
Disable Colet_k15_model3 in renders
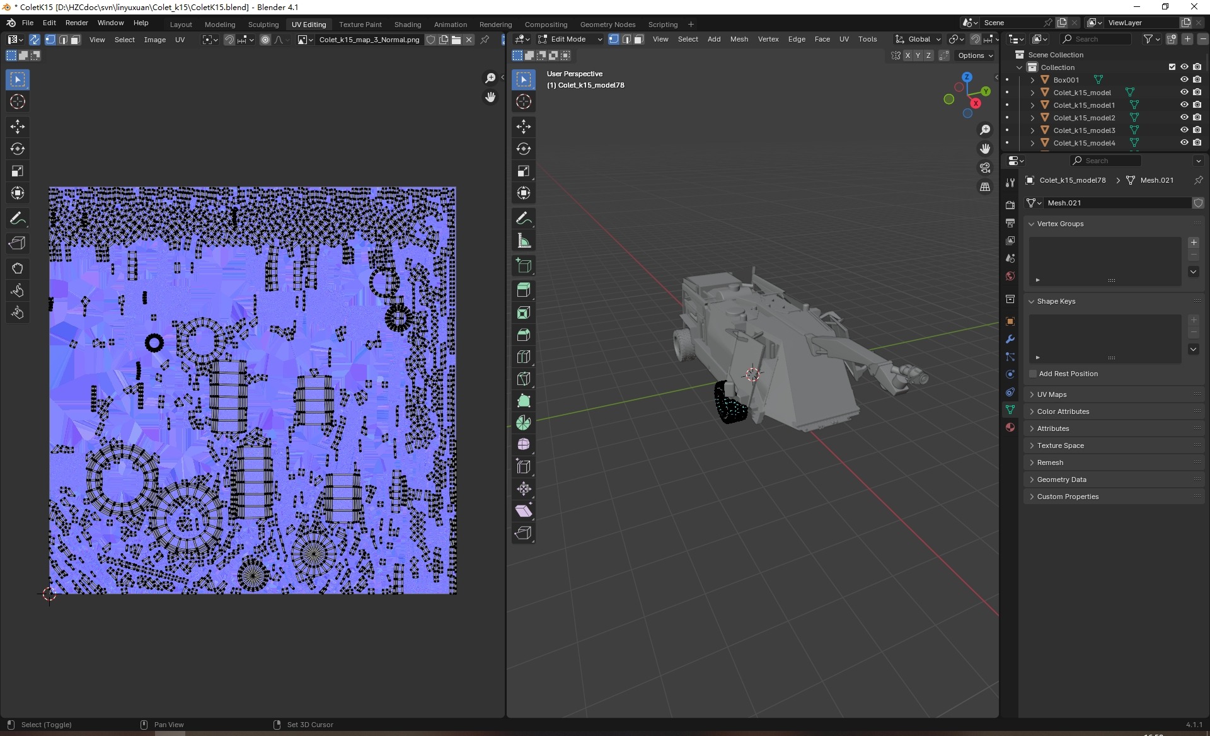1197,130
